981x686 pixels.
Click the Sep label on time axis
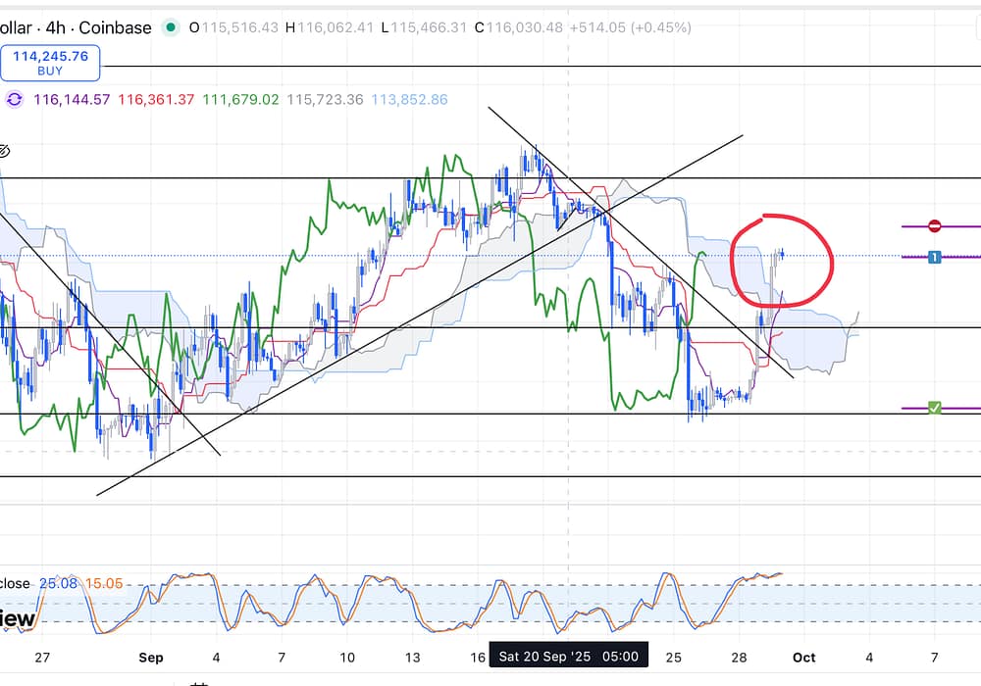click(150, 657)
